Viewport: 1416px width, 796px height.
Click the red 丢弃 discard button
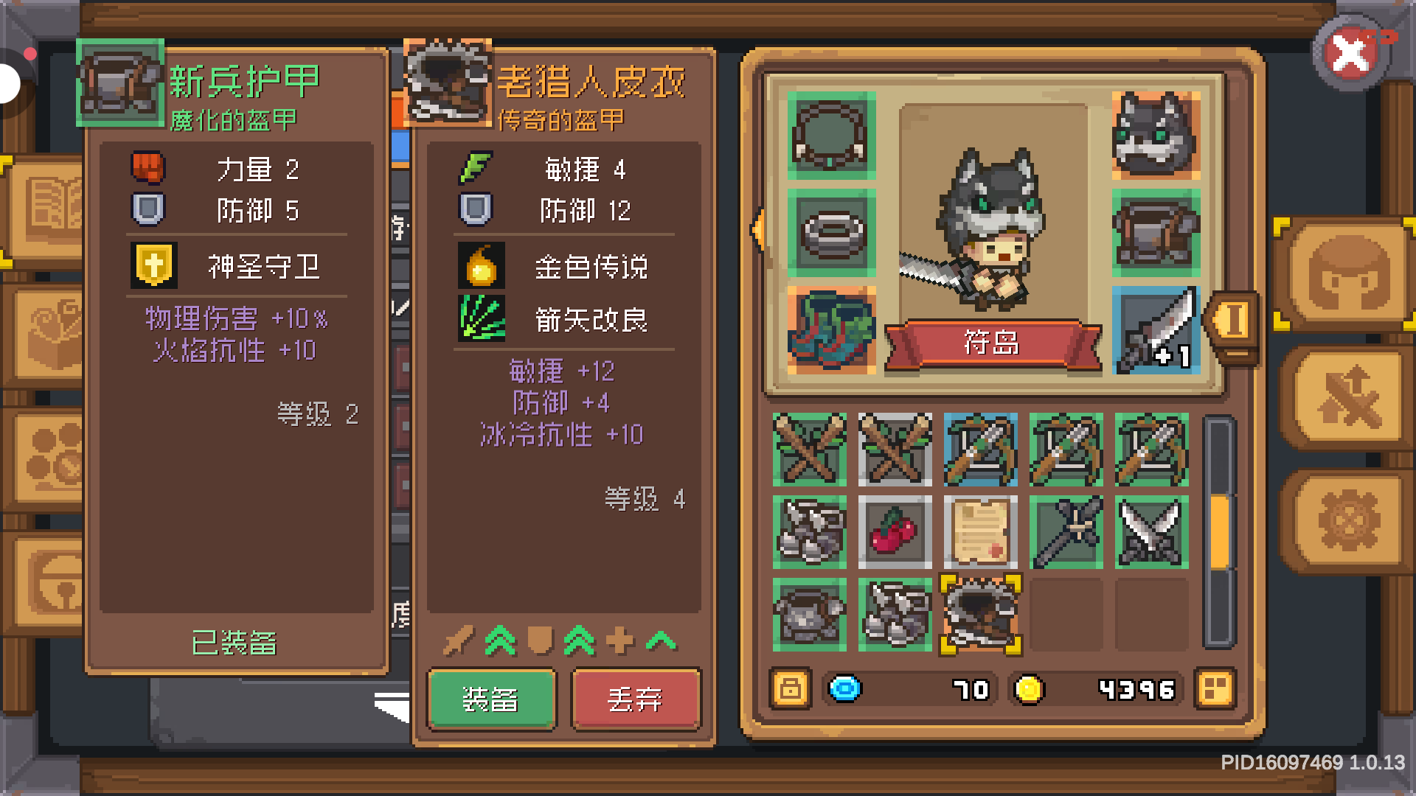(x=636, y=699)
